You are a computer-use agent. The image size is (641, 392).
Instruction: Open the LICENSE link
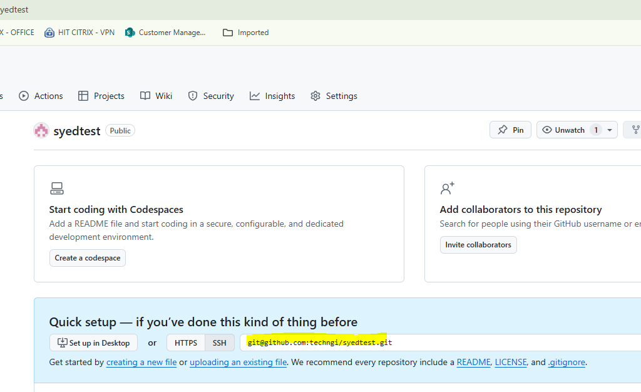[511, 362]
